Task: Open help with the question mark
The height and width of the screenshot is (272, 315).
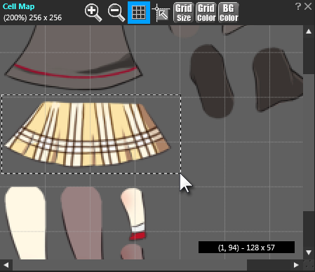Action: click(x=298, y=6)
